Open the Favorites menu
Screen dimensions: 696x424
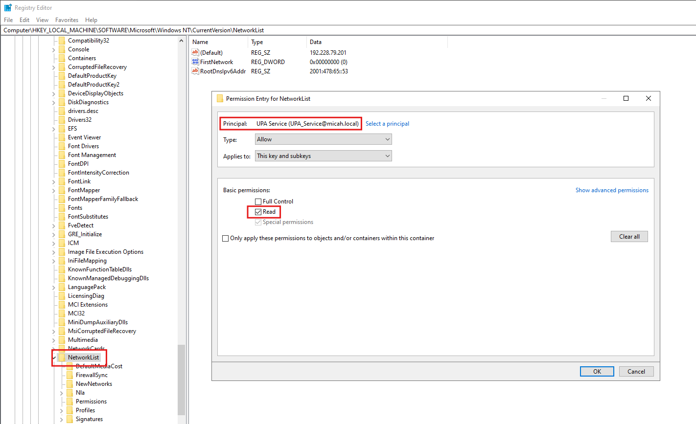tap(67, 20)
